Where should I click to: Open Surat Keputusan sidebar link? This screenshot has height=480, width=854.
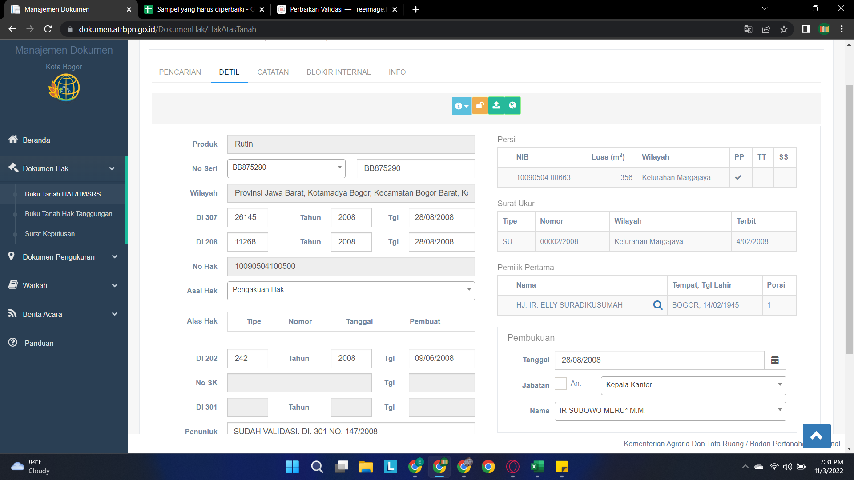[x=50, y=234]
